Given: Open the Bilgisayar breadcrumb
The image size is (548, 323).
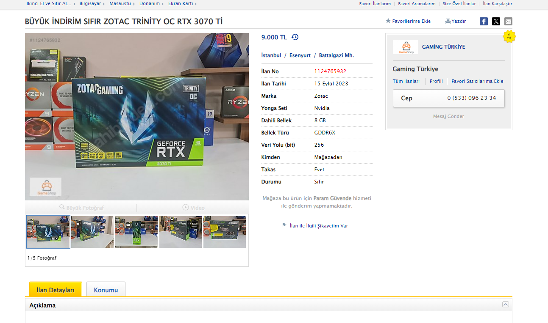Looking at the screenshot, I should click(x=90, y=4).
